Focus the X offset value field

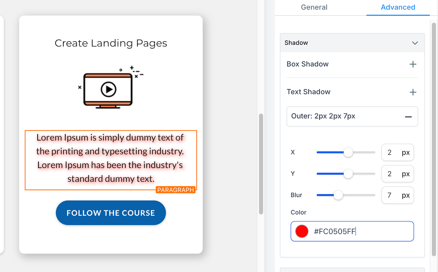[x=397, y=152]
